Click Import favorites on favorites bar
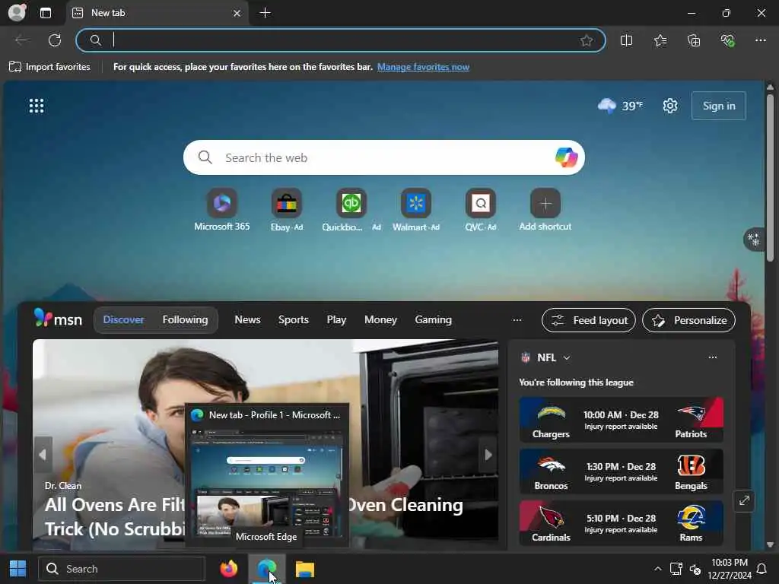This screenshot has height=584, width=779. click(49, 67)
